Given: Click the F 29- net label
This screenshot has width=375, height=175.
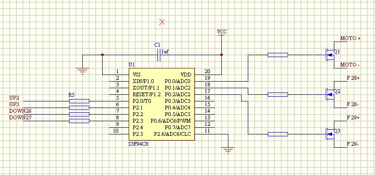Looking at the screenshot, I should 353,144.
